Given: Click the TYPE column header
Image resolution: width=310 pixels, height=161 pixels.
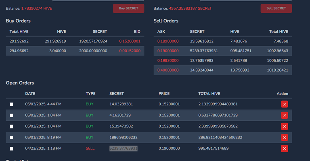Looking at the screenshot, I should [90, 94].
